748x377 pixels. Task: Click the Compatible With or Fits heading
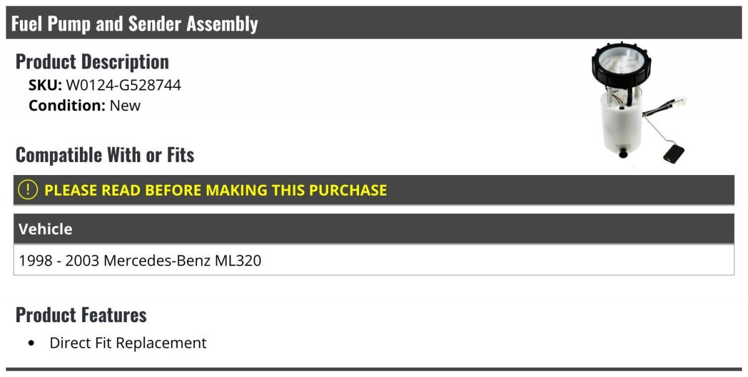click(105, 155)
